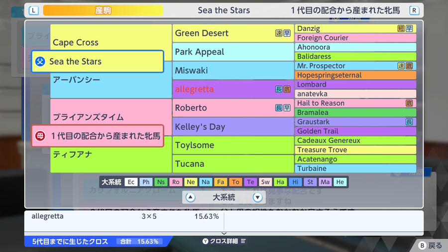The width and height of the screenshot is (448, 252).
Task: Click the 速 factor icon on Green Desert
Action: click(x=279, y=33)
